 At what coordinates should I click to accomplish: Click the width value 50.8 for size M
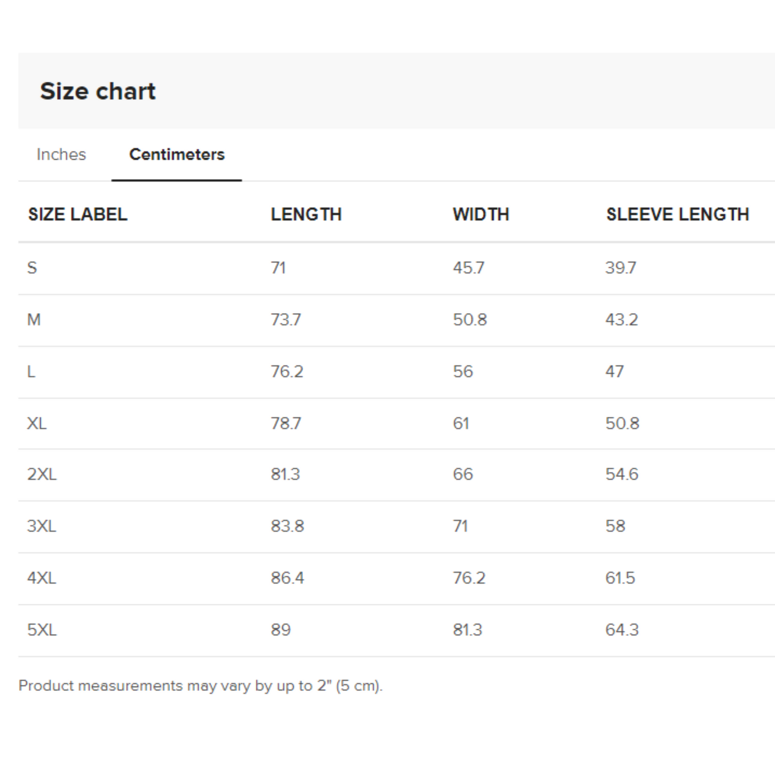(x=469, y=319)
